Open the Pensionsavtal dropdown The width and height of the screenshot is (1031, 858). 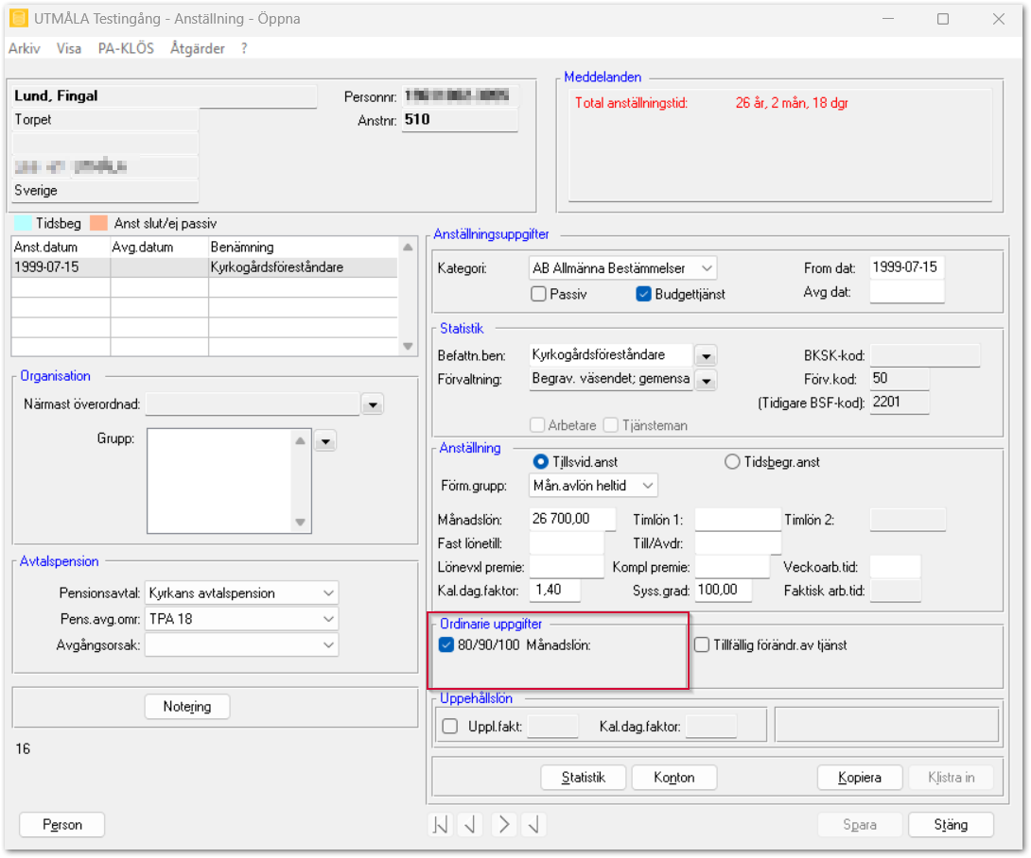point(328,593)
